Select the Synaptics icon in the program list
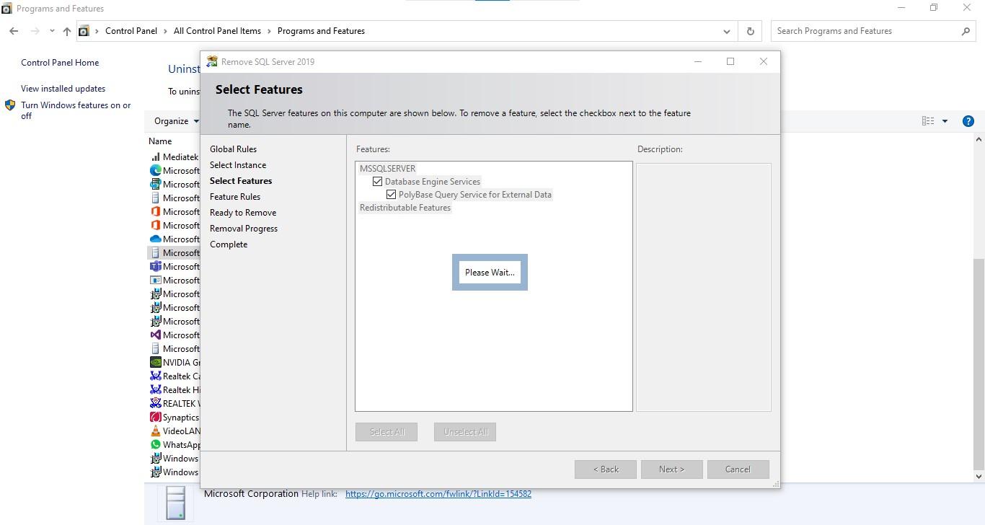The height and width of the screenshot is (525, 985). click(155, 417)
